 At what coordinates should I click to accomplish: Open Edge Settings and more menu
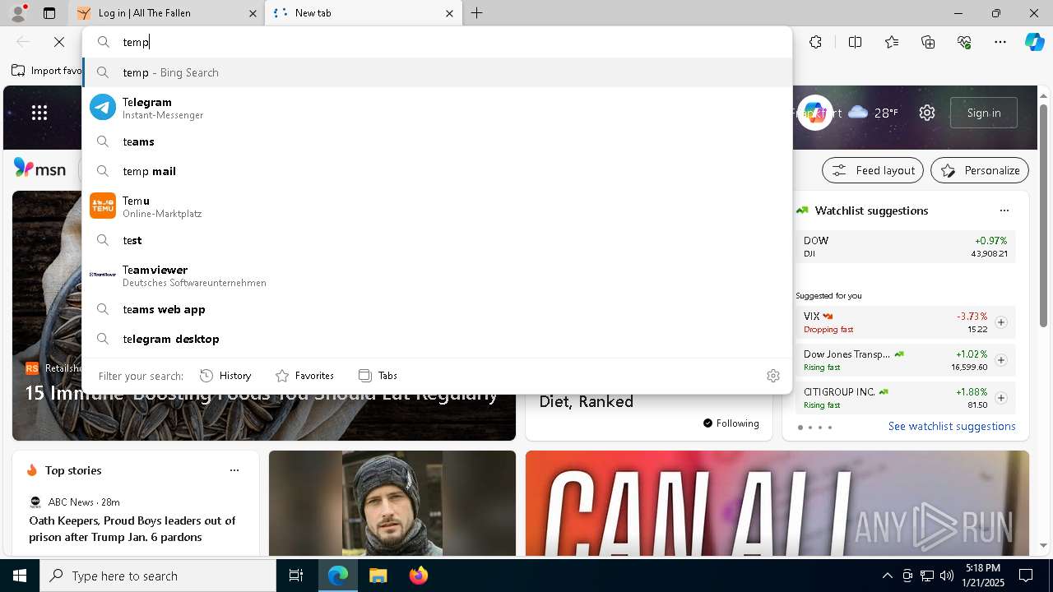point(1000,42)
